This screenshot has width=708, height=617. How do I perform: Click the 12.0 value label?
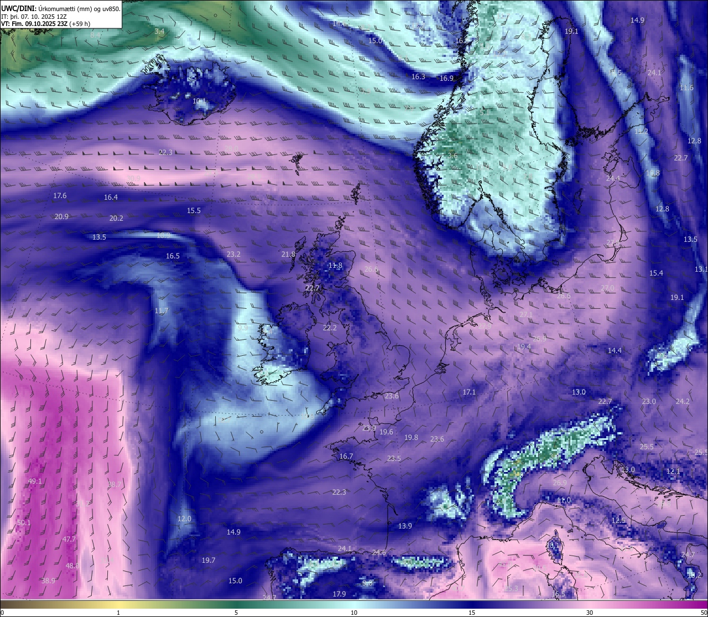[x=184, y=519]
